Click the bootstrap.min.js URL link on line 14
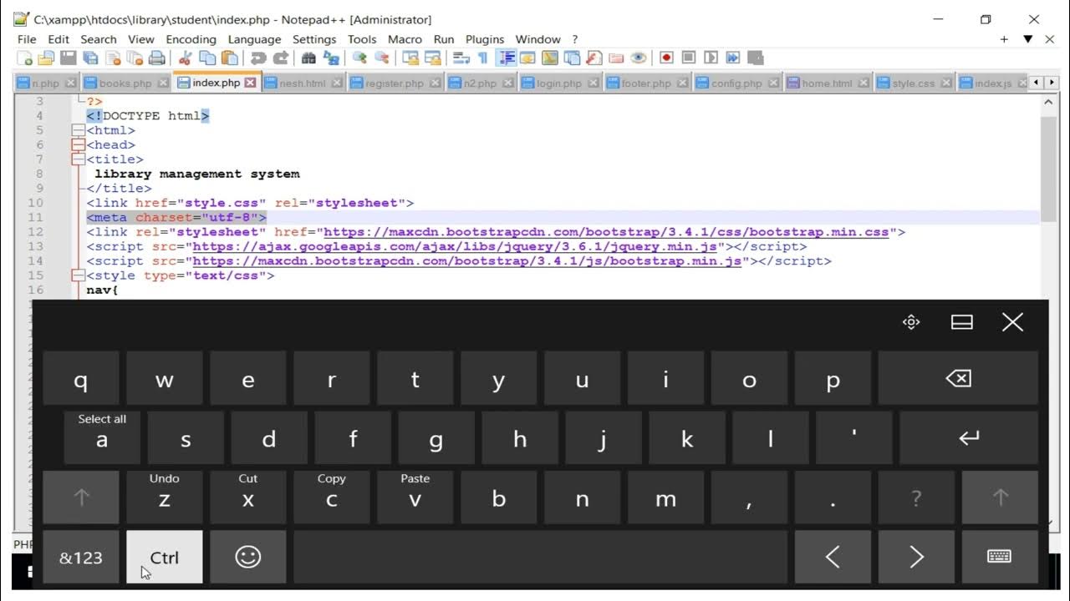Viewport: 1070px width, 601px height. point(467,261)
